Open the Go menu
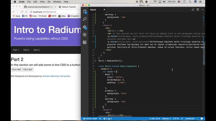Screen dimensions: 216x121 [x=49, y=2]
